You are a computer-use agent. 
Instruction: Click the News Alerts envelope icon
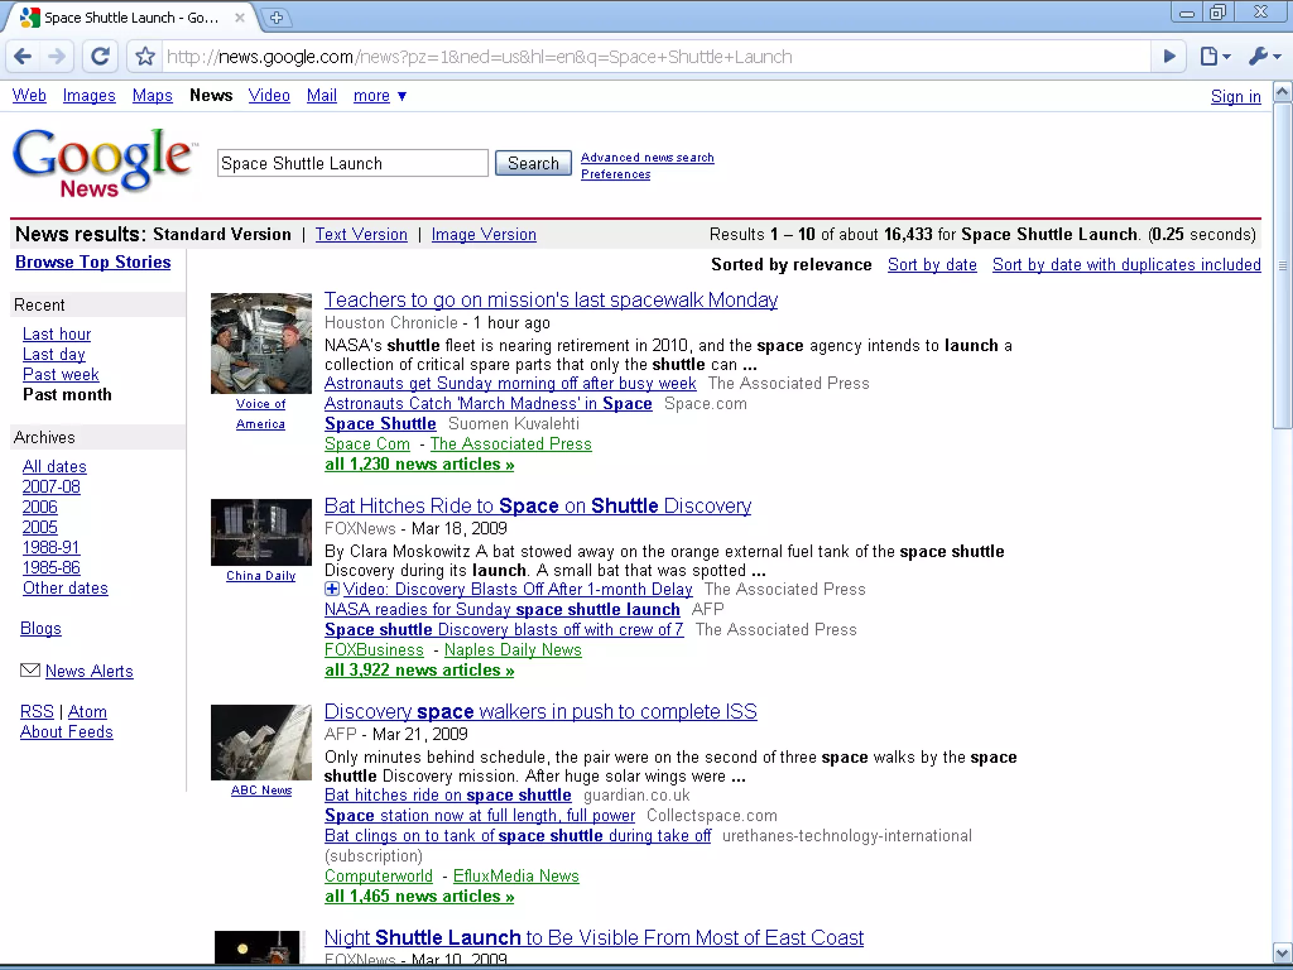pos(30,670)
